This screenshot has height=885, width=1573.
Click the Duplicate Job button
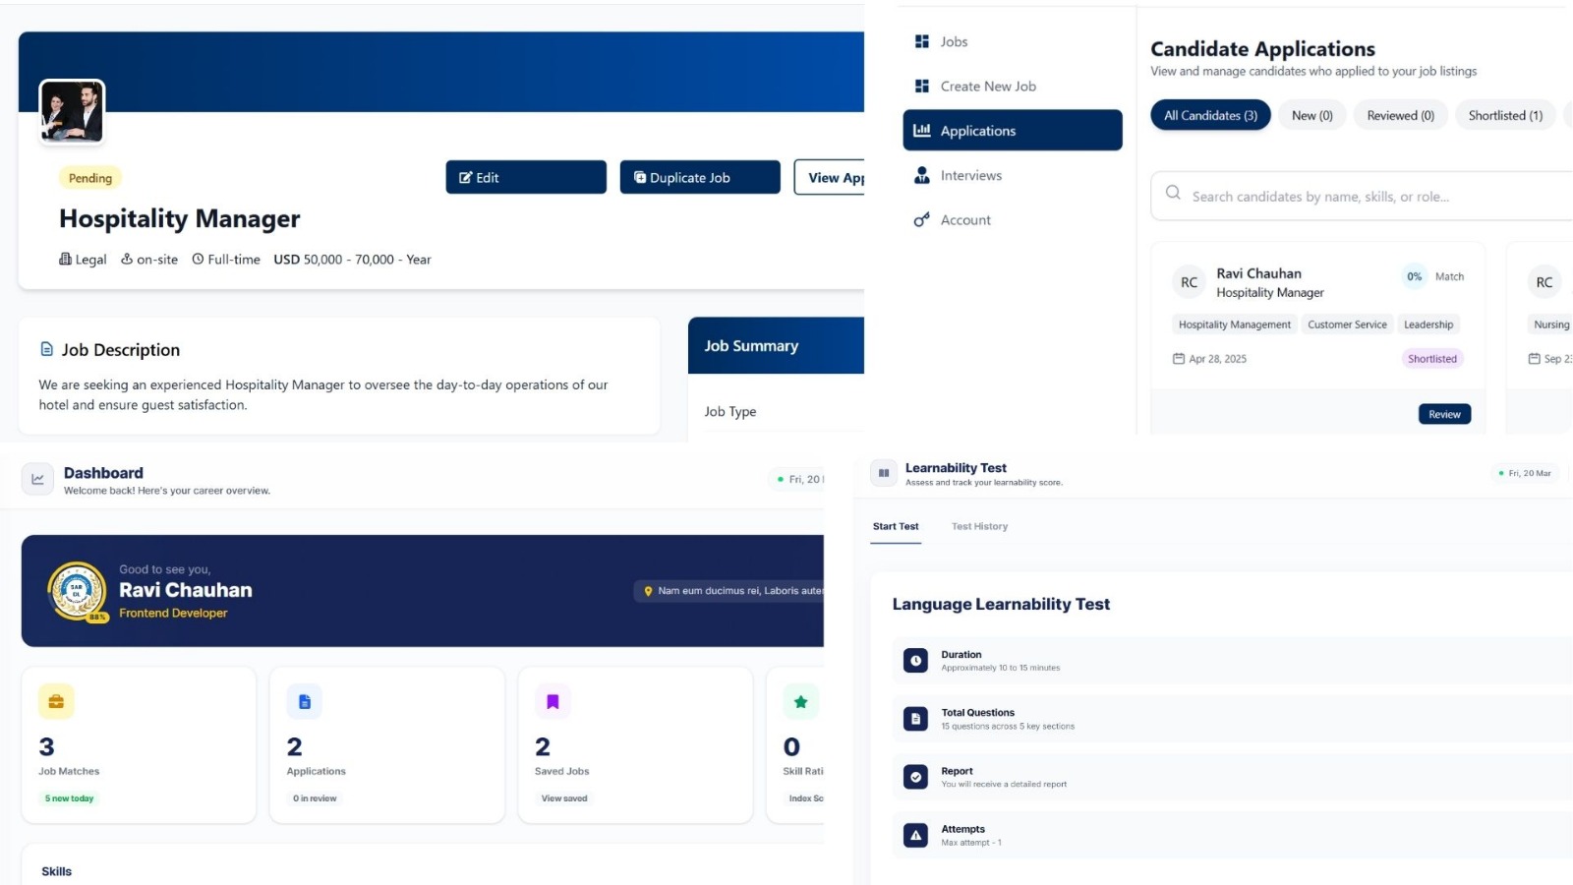pos(699,177)
